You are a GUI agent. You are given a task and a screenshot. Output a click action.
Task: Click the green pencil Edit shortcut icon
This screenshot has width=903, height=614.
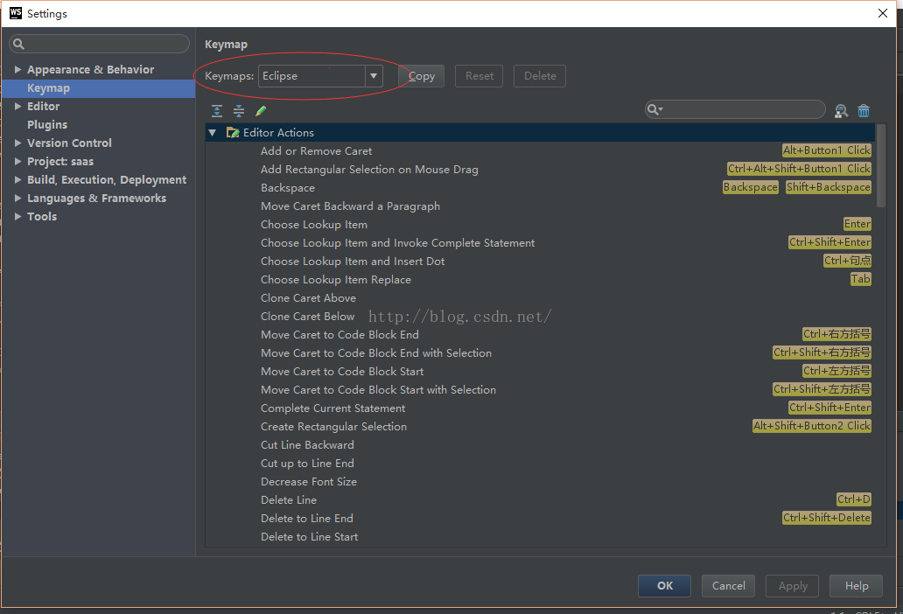[x=261, y=111]
